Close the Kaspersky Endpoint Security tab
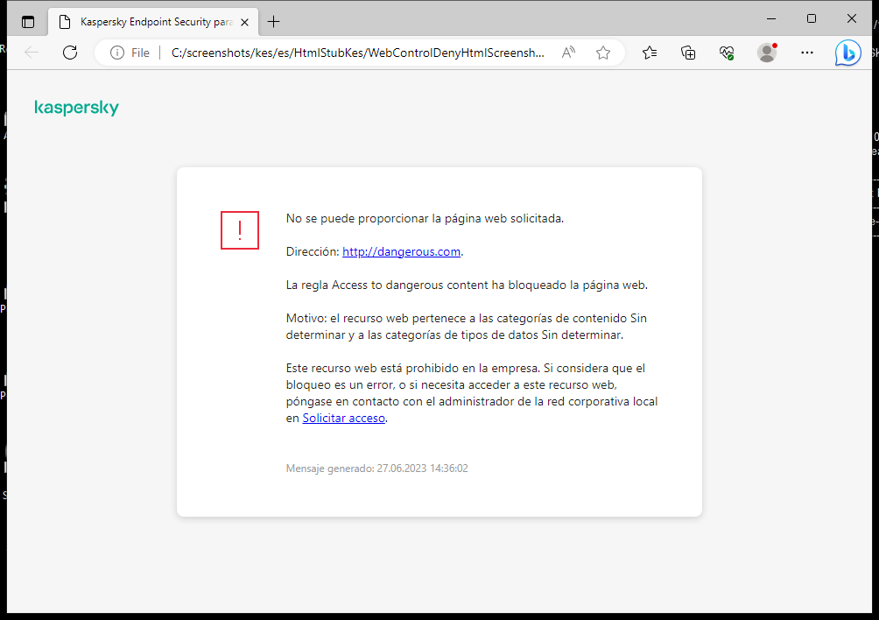 click(244, 21)
